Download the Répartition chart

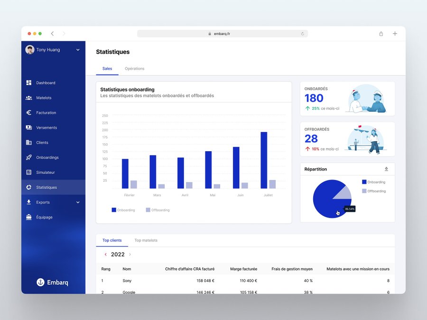(386, 169)
